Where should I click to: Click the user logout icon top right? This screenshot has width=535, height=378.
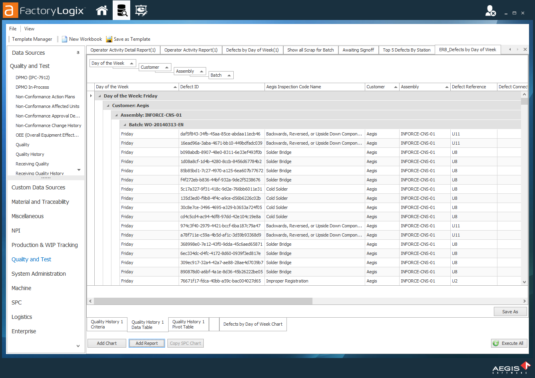tap(490, 11)
